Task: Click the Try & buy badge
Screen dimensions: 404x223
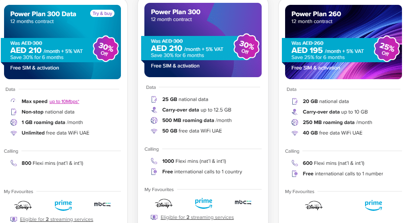Action: (x=102, y=13)
